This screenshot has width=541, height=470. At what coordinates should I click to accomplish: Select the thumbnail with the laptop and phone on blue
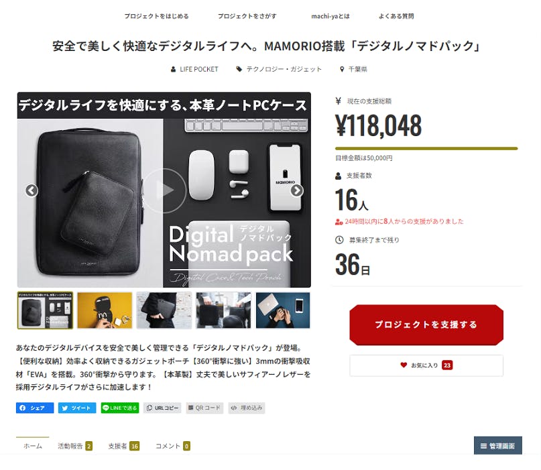283,310
